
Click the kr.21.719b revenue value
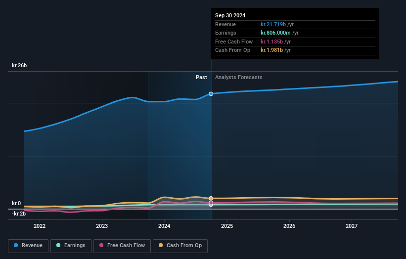[273, 24]
